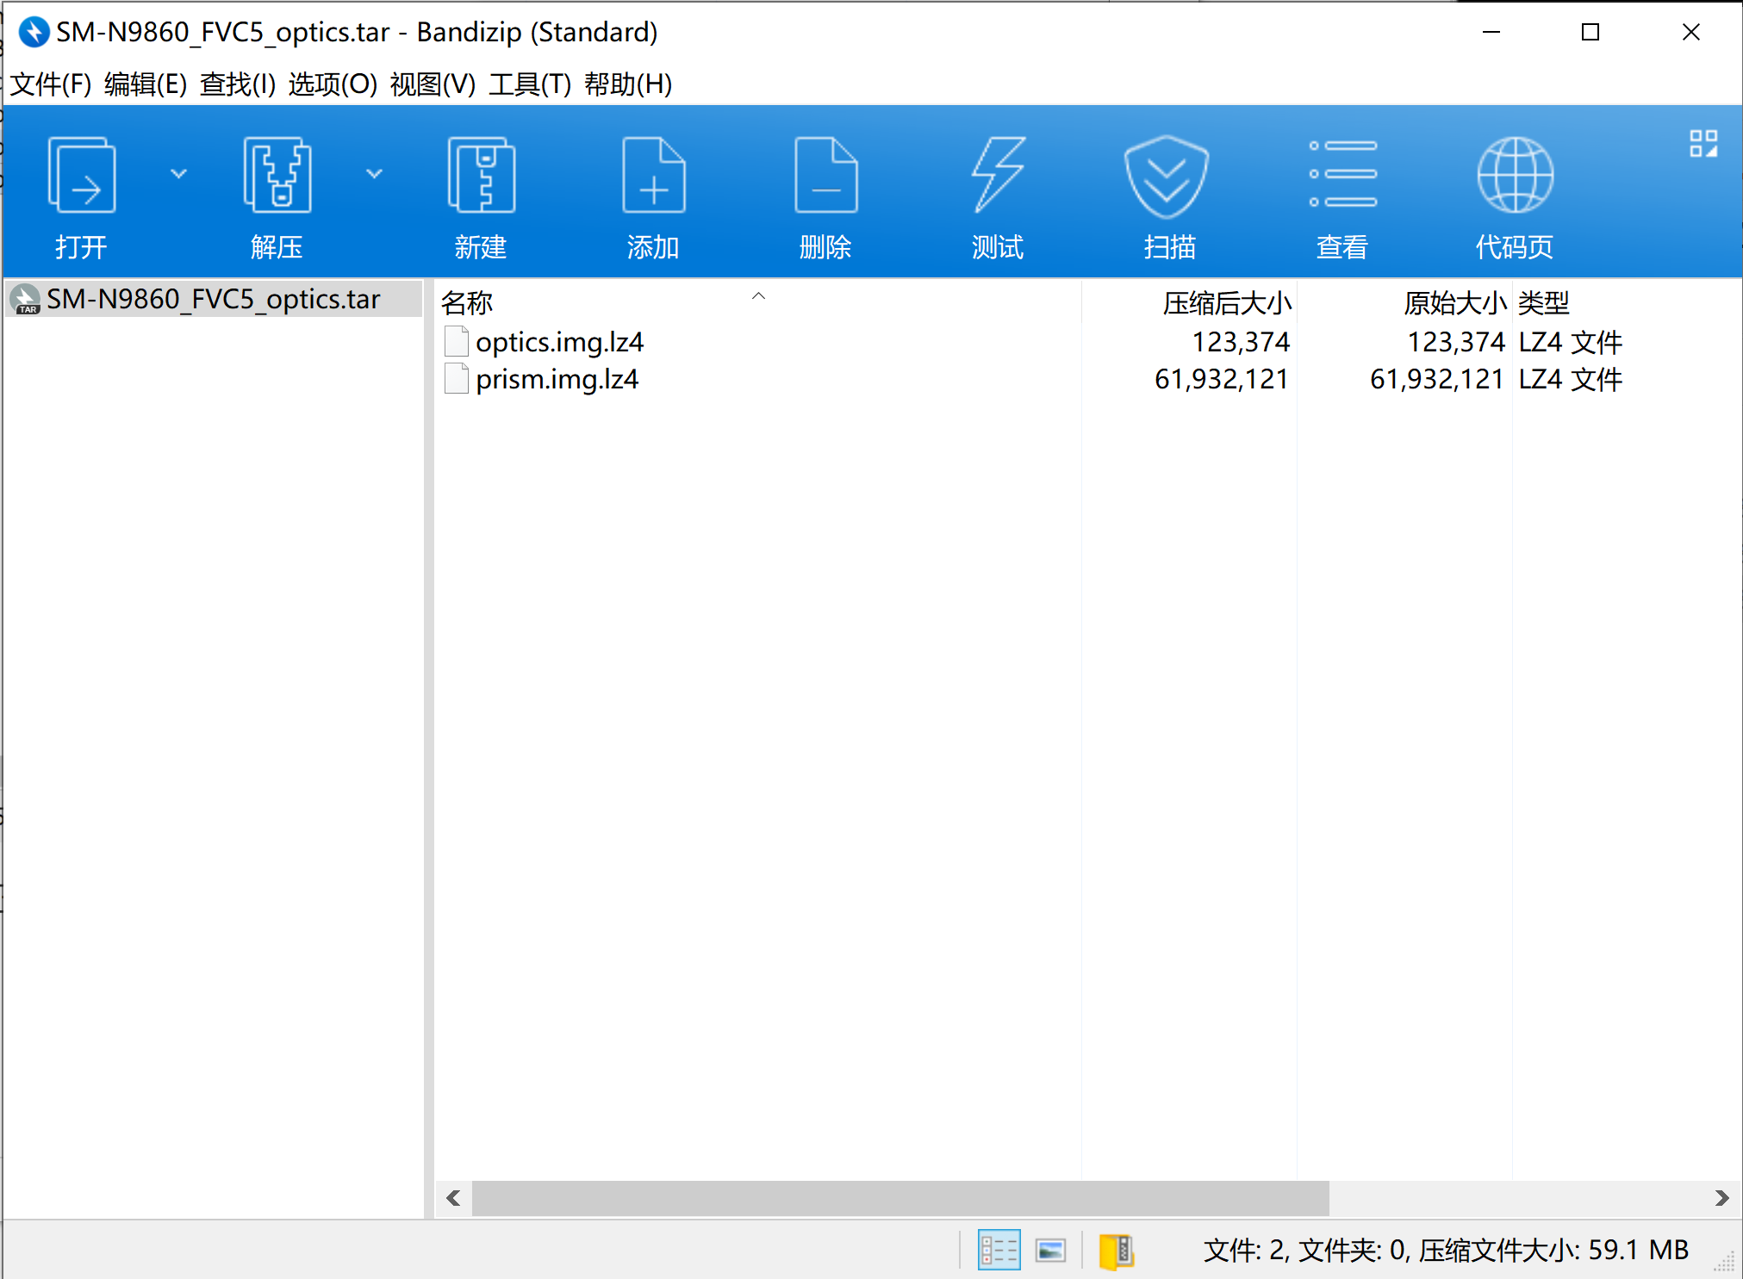Click the TAR archive icon in the tree
The image size is (1743, 1279).
pyautogui.click(x=25, y=299)
